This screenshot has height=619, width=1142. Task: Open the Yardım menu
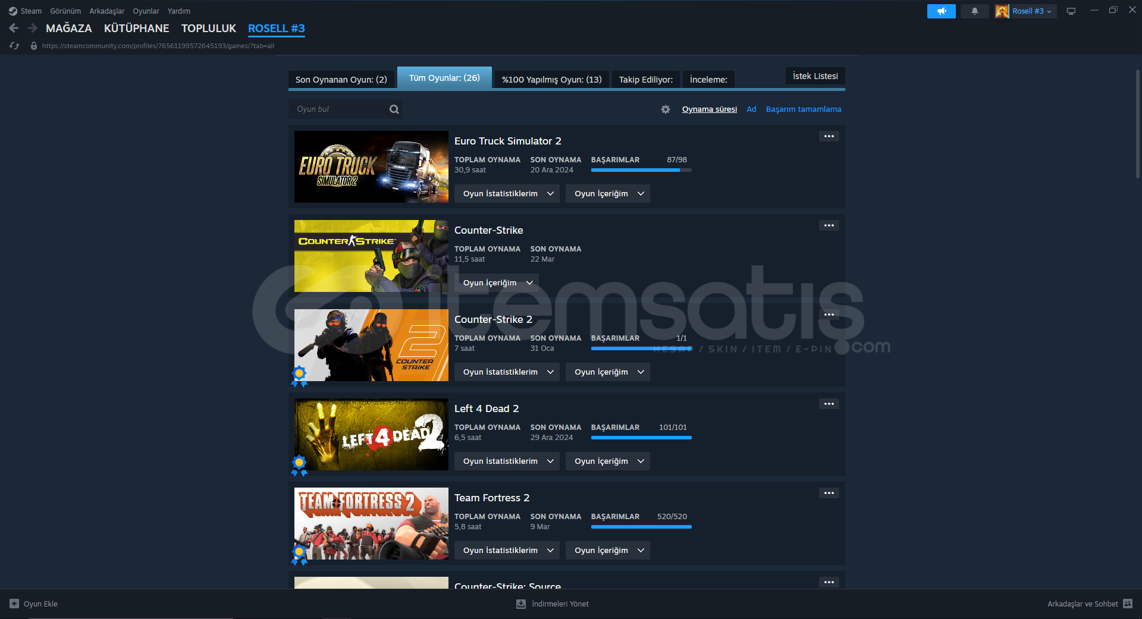pos(179,11)
